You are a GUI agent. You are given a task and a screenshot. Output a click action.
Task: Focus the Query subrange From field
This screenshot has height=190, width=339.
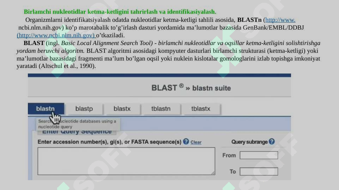click(x=259, y=155)
